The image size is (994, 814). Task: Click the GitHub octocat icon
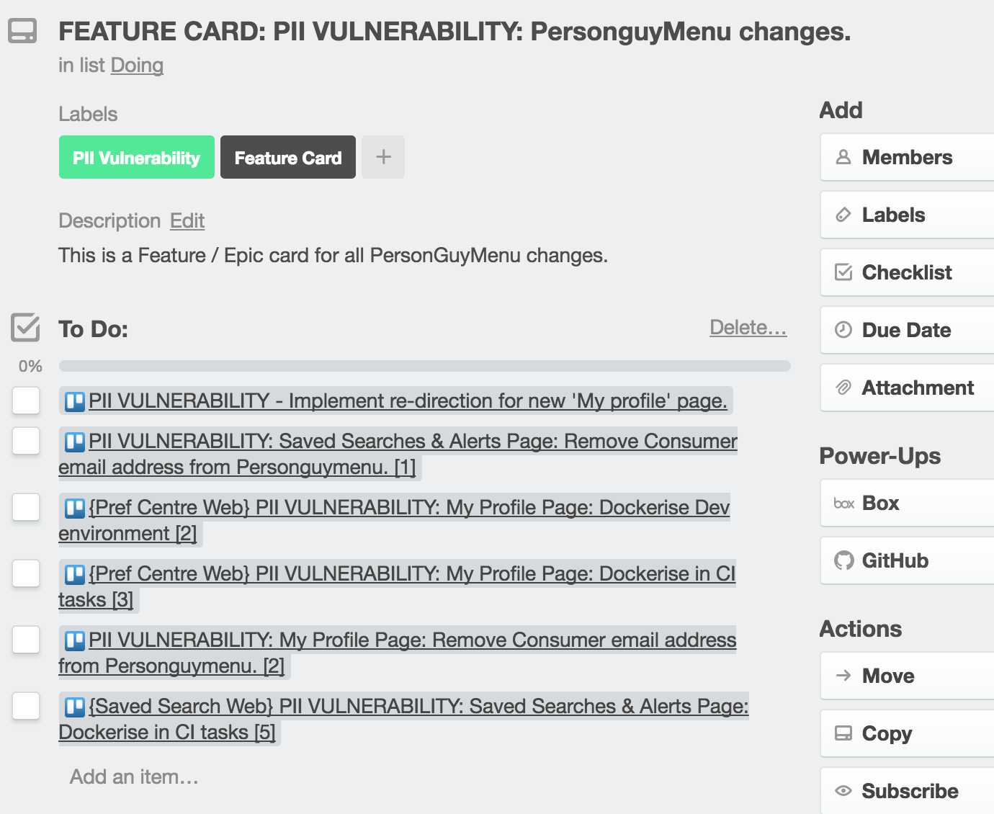[843, 560]
